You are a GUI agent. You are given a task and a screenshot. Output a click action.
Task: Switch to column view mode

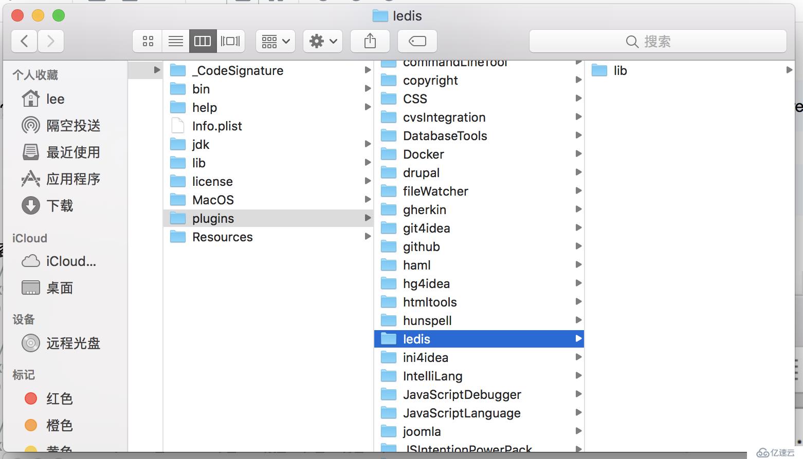[x=203, y=41]
